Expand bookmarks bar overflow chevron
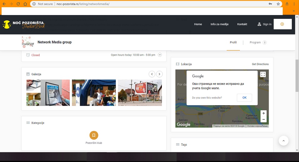This screenshot has width=299, height=162. click(294, 11)
